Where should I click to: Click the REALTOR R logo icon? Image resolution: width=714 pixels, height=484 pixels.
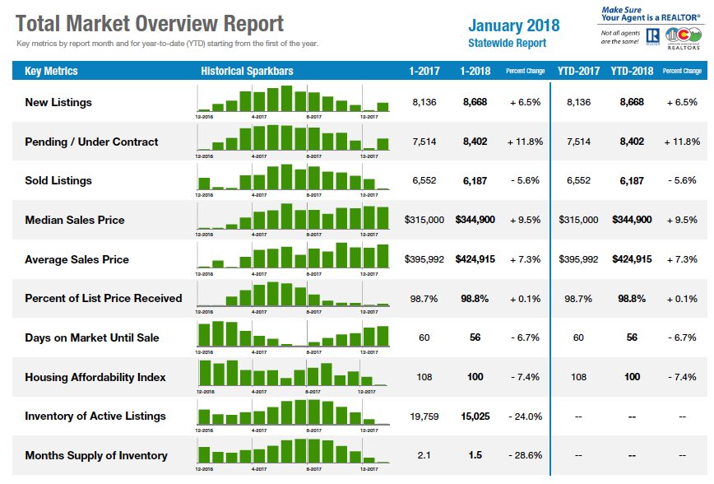coord(652,36)
